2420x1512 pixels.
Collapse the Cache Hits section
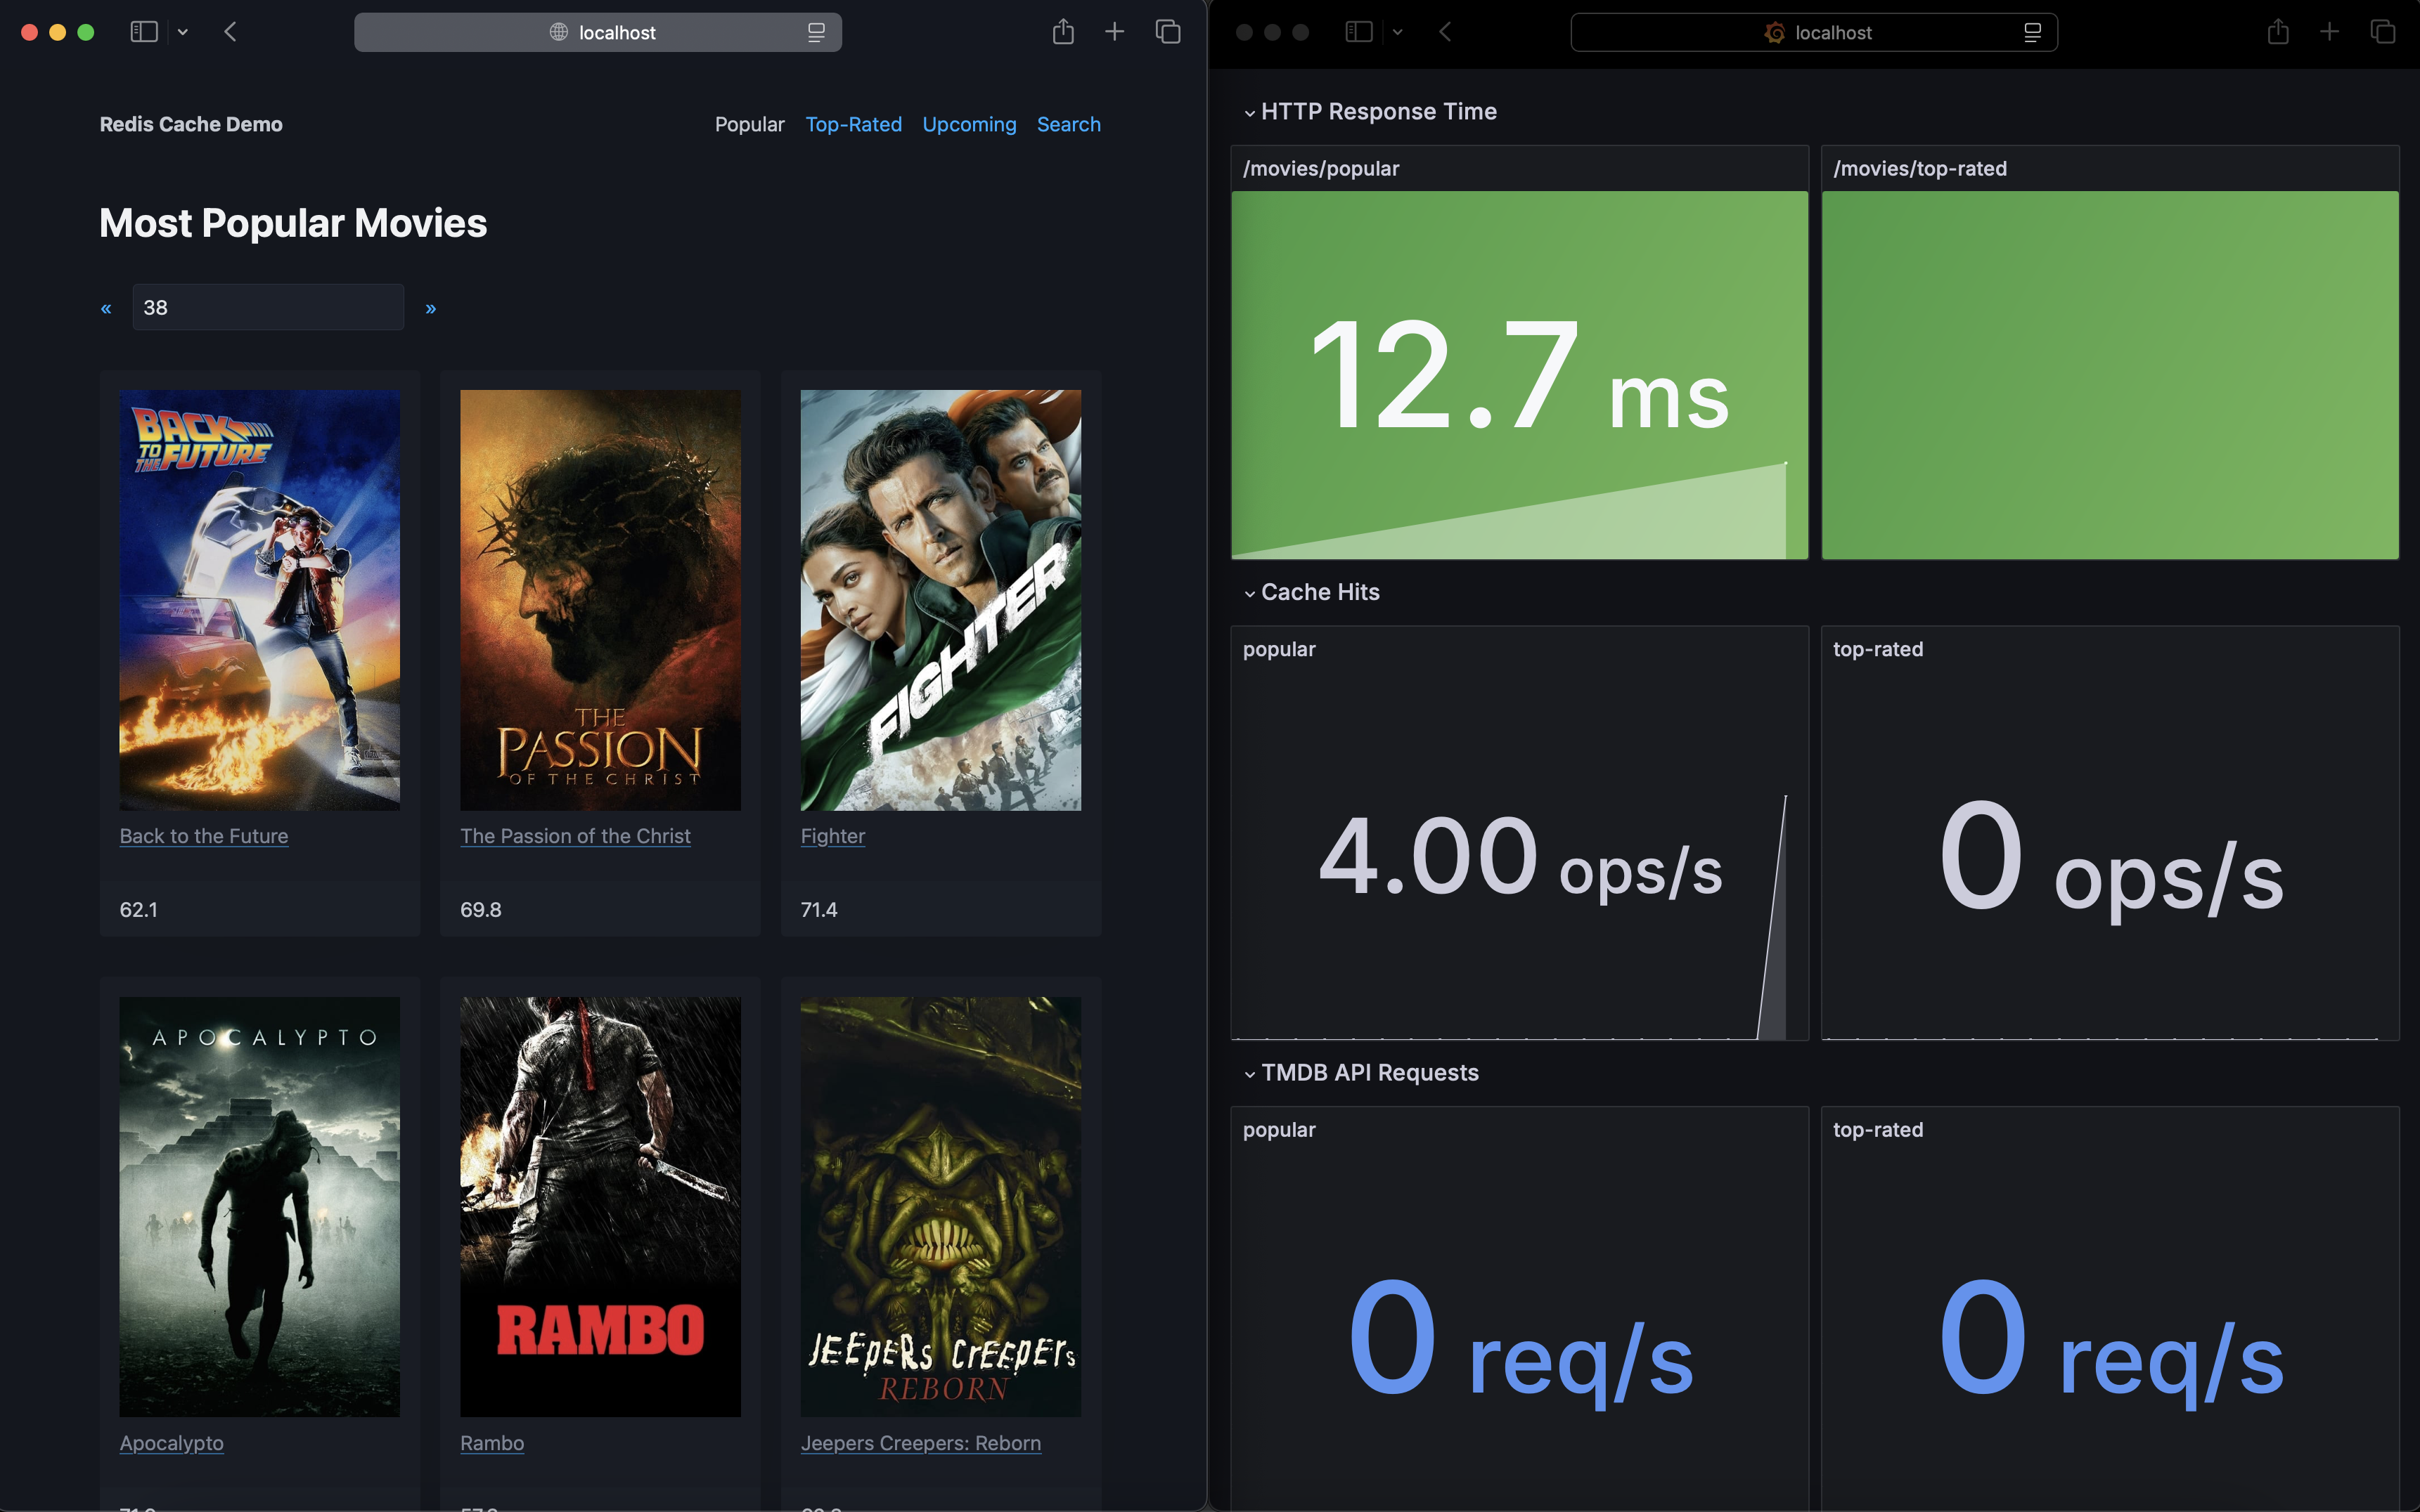tap(1249, 592)
